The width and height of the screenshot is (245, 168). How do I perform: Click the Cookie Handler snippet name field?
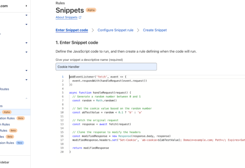106,67
